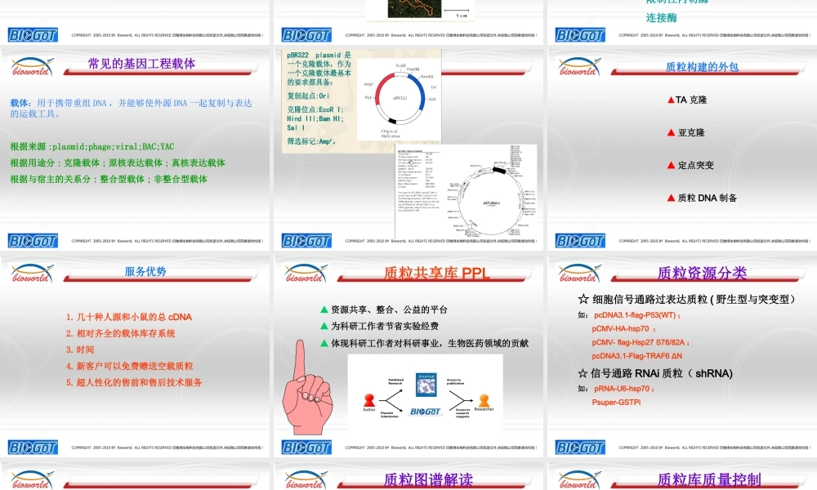Image resolution: width=817 pixels, height=490 pixels.
Task: Click the BIOGOT footer logo below 质粒构建的外包
Action: coord(580,241)
